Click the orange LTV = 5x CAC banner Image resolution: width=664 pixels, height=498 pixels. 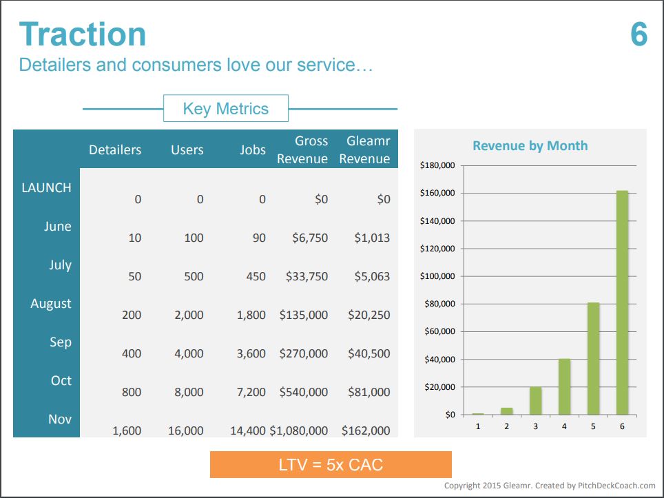331,464
